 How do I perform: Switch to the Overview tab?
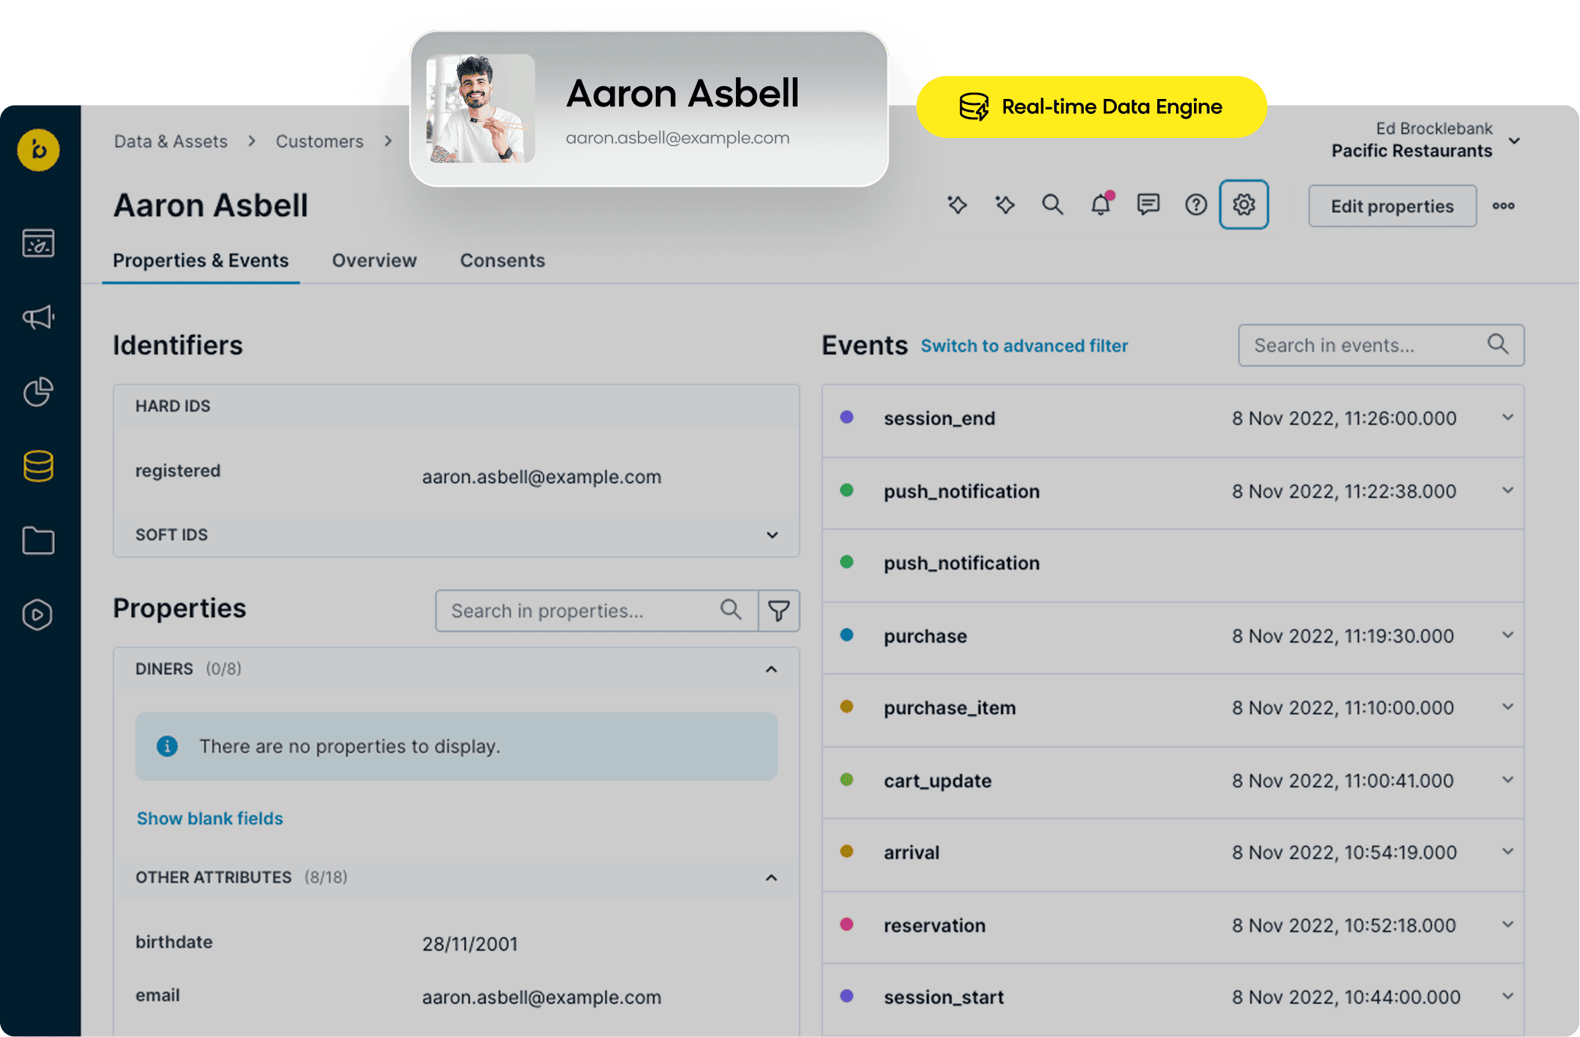374,260
